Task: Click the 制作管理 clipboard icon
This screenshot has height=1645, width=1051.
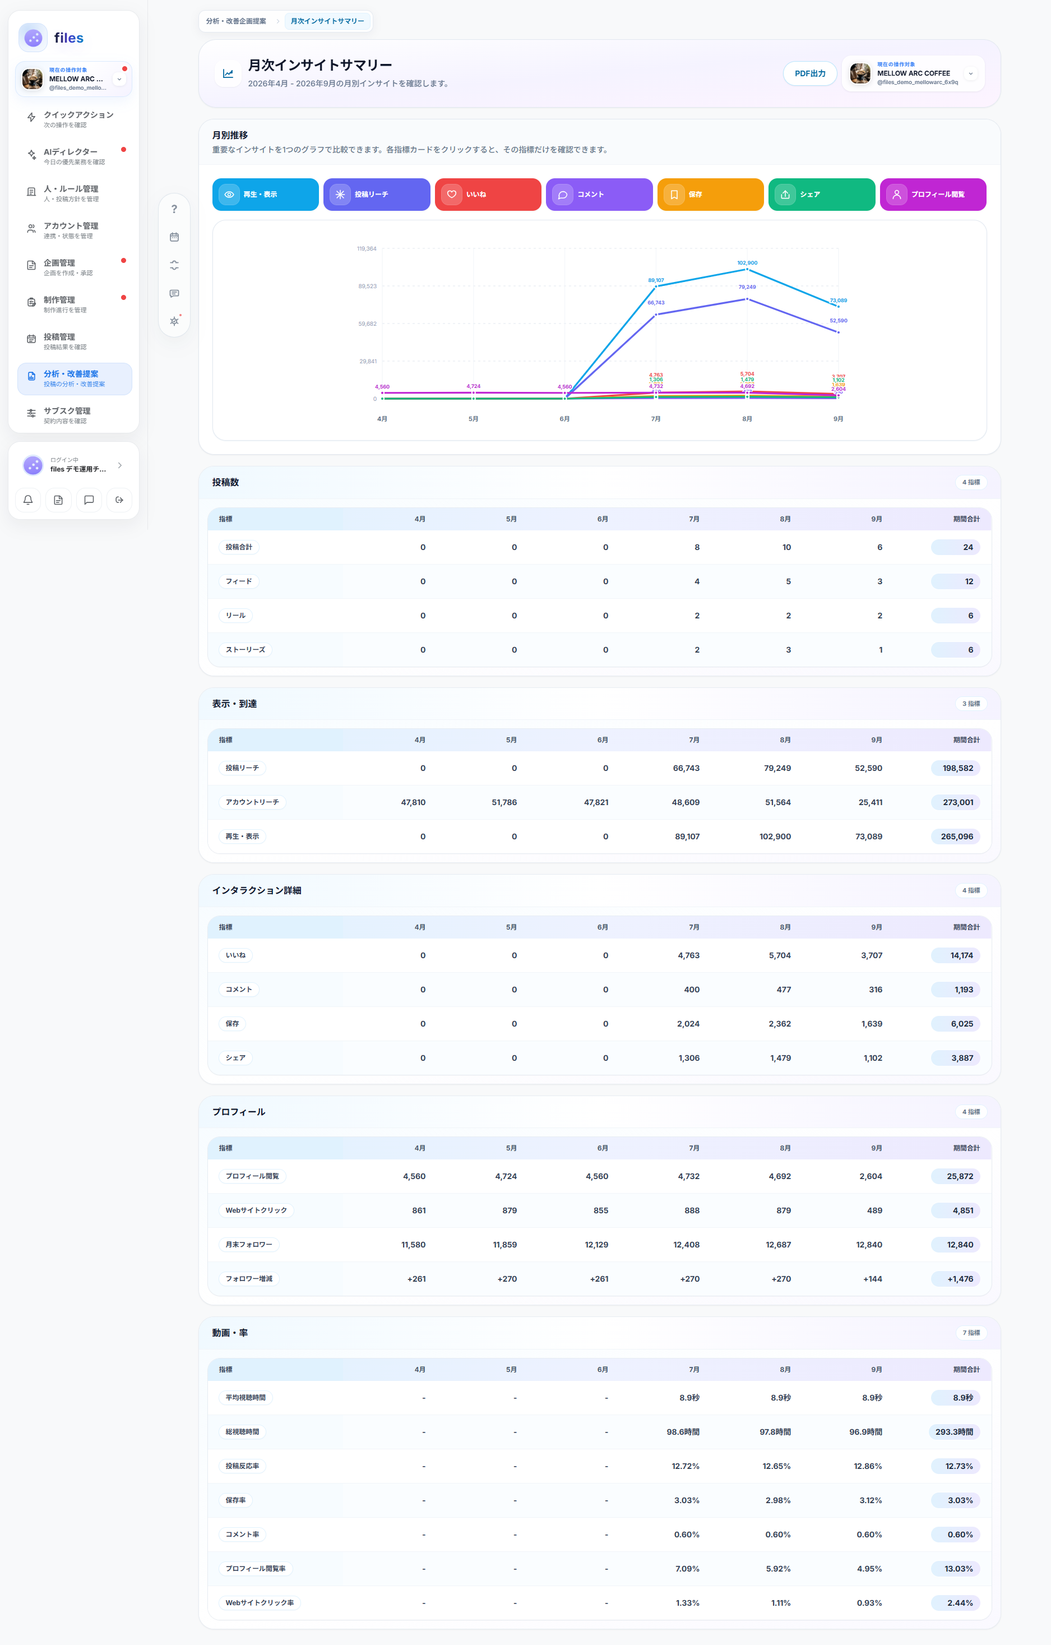Action: (x=31, y=303)
